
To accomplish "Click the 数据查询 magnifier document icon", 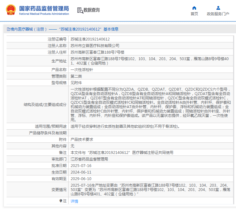I will (80, 10).
